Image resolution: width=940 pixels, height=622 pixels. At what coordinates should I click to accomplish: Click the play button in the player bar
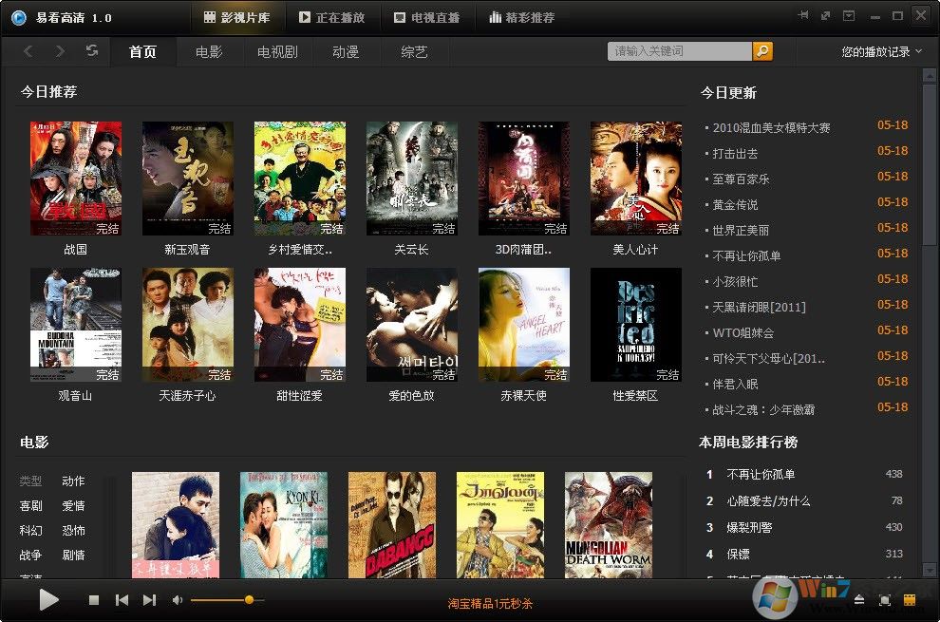48,599
